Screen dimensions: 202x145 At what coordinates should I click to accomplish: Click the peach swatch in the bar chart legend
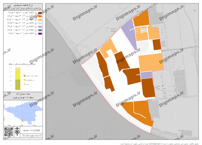pos(25,84)
